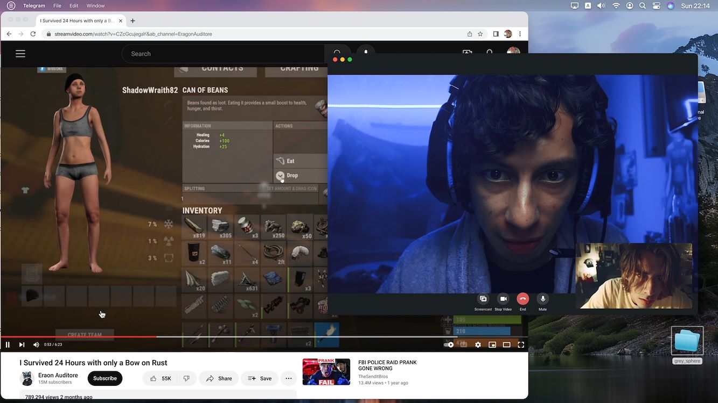Open a new browser tab
The width and height of the screenshot is (718, 403).
(133, 21)
